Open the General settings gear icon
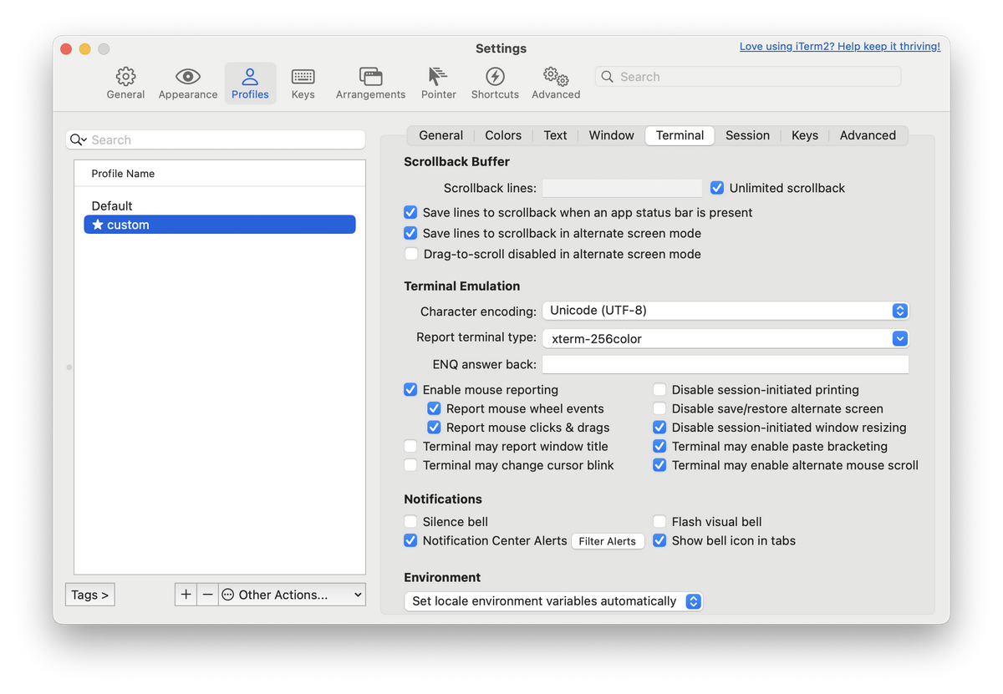The height and width of the screenshot is (694, 1003). [125, 77]
